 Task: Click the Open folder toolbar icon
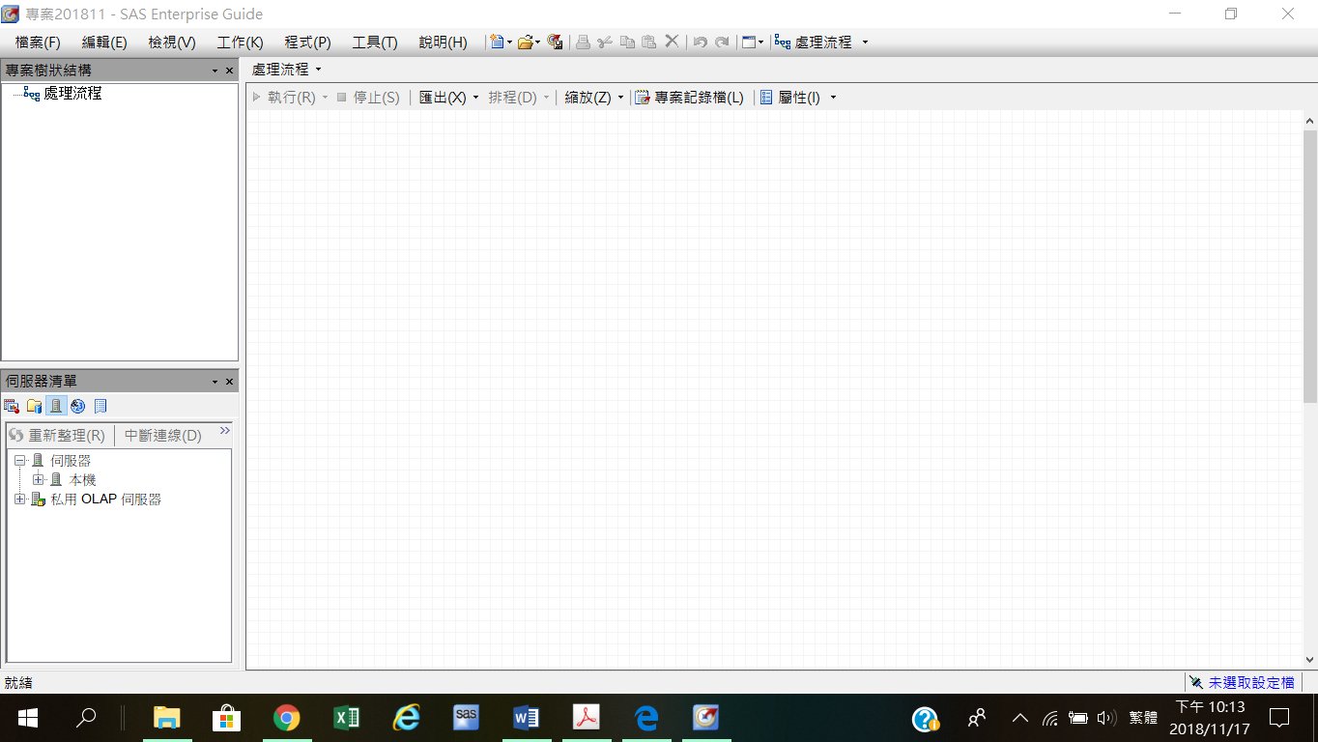525,43
